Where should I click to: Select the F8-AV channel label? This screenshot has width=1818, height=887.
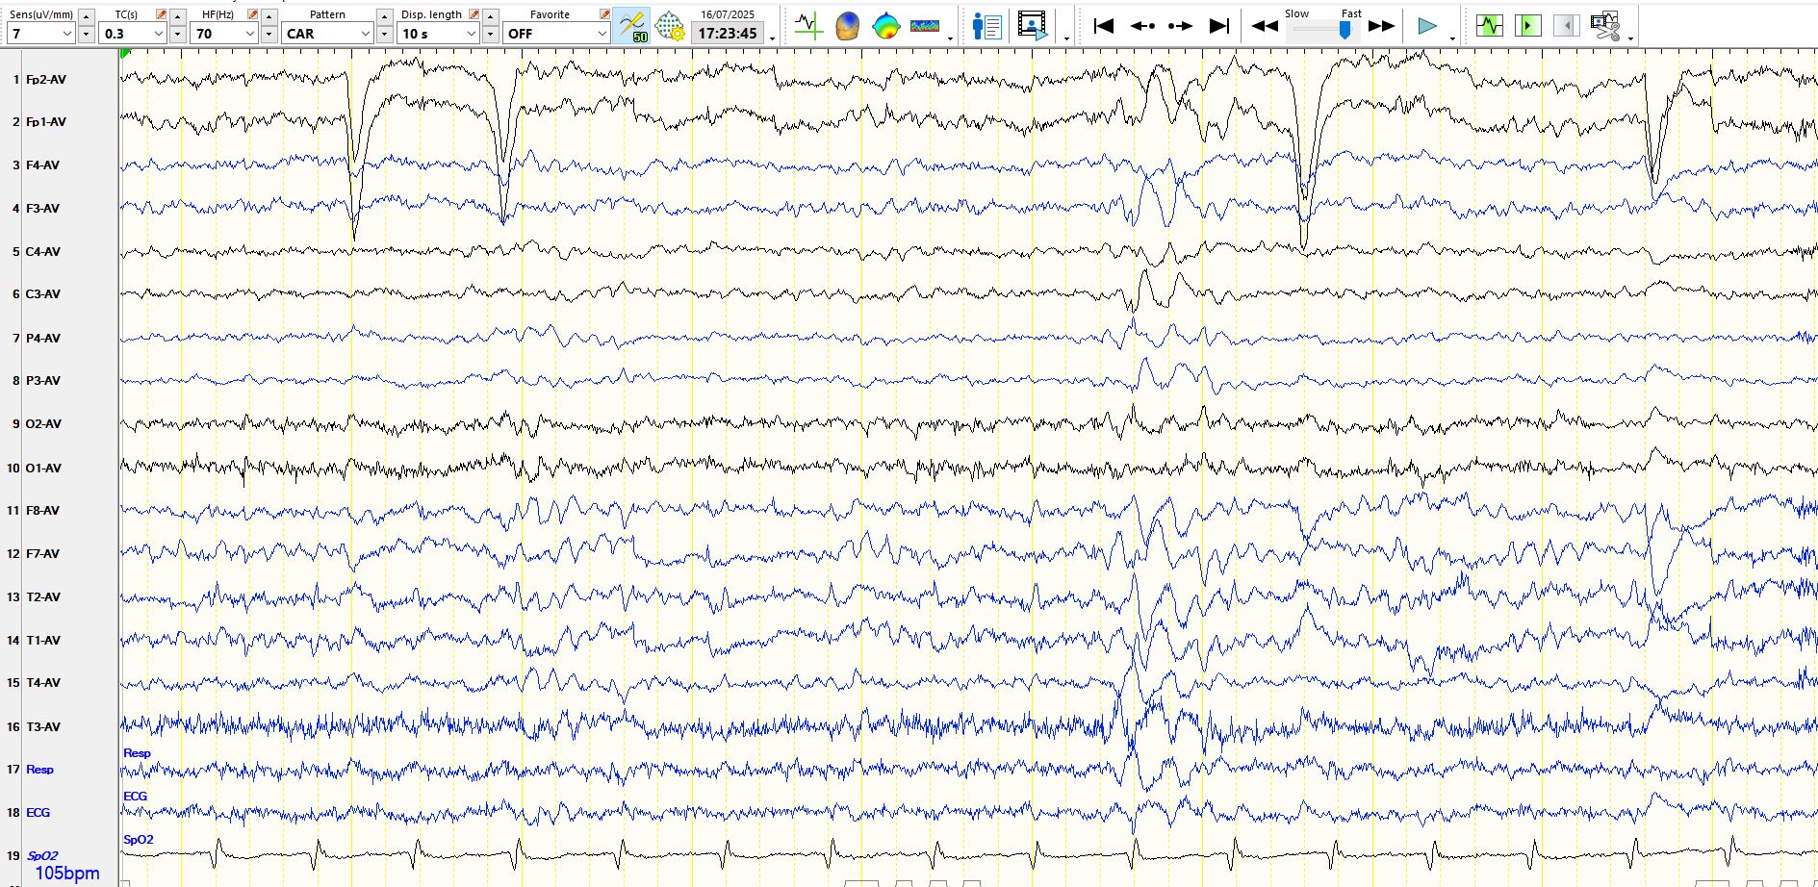(x=42, y=511)
